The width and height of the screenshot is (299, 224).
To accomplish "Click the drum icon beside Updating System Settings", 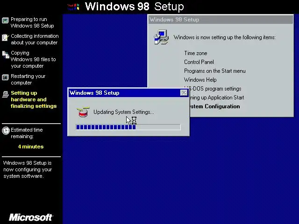I will tap(83, 112).
